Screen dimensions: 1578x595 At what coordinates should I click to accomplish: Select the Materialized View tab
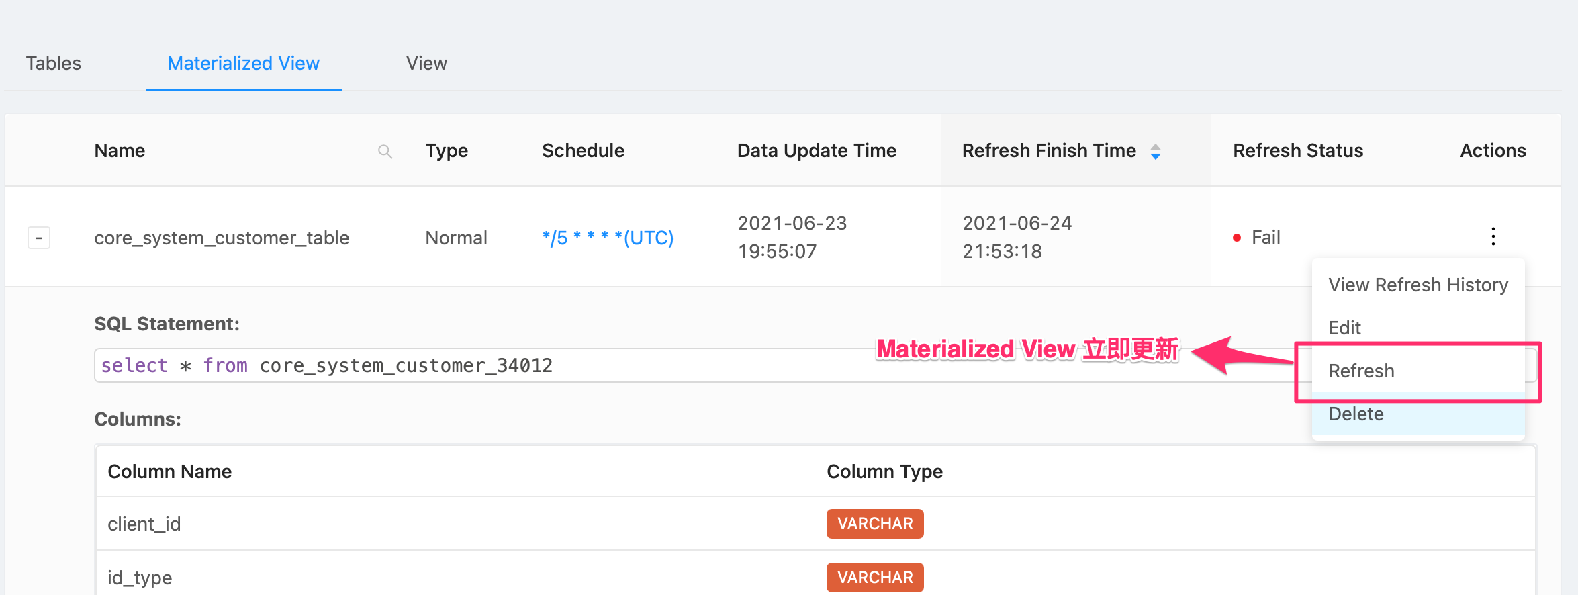tap(243, 63)
